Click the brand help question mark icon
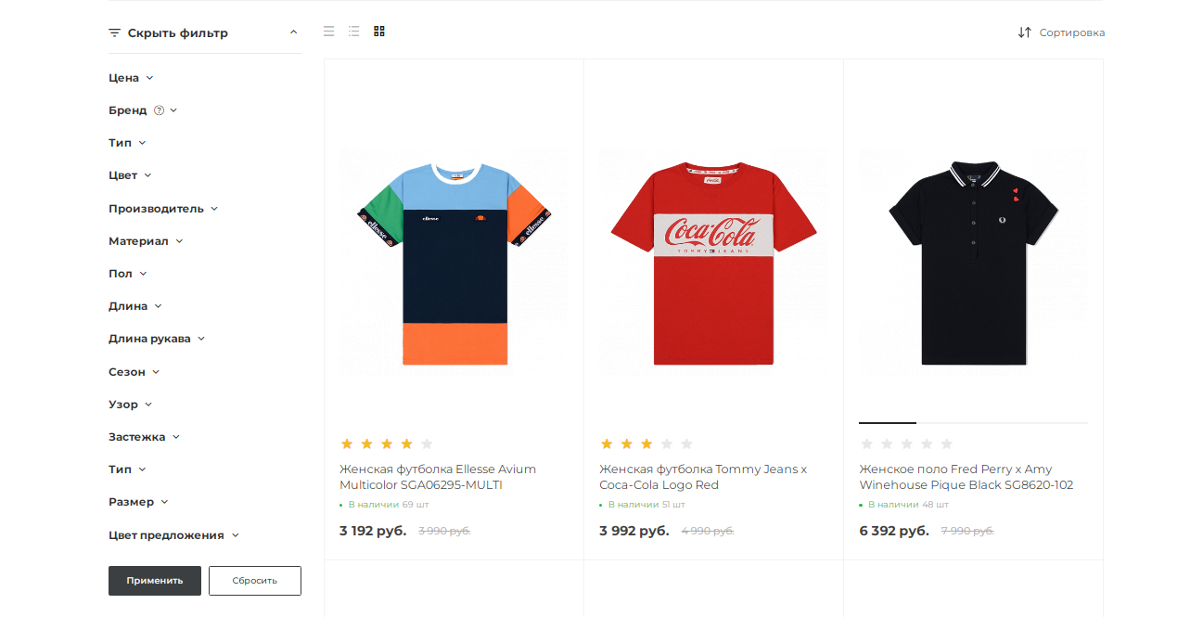This screenshot has height=617, width=1203. (x=159, y=110)
